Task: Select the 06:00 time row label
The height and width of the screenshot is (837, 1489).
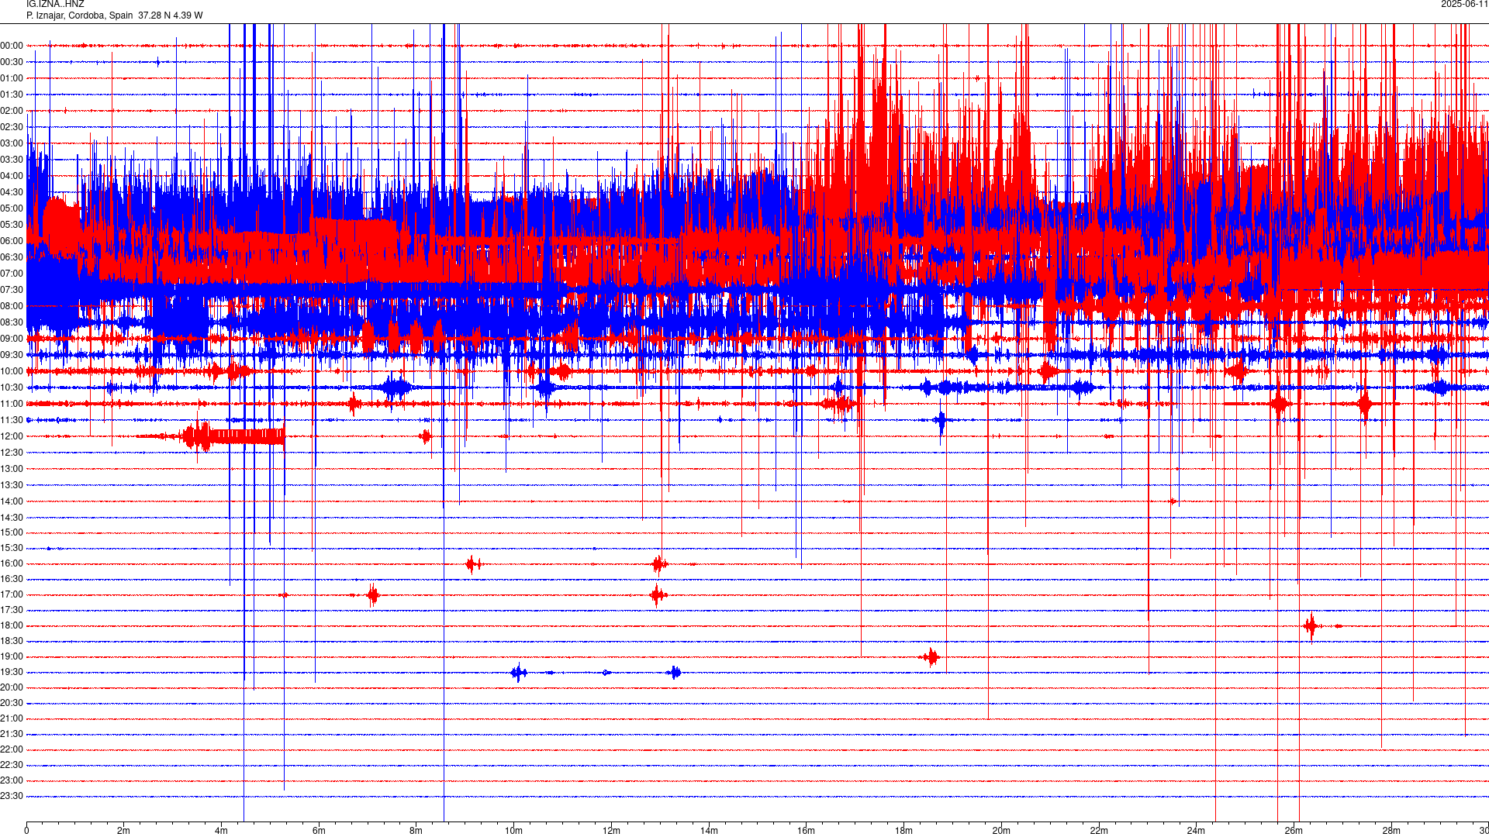Action: pos(12,241)
